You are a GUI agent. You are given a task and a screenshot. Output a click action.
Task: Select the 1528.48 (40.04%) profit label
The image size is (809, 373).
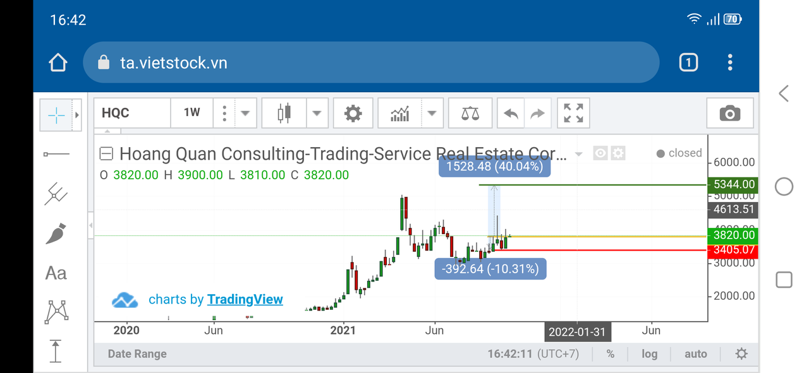(495, 167)
